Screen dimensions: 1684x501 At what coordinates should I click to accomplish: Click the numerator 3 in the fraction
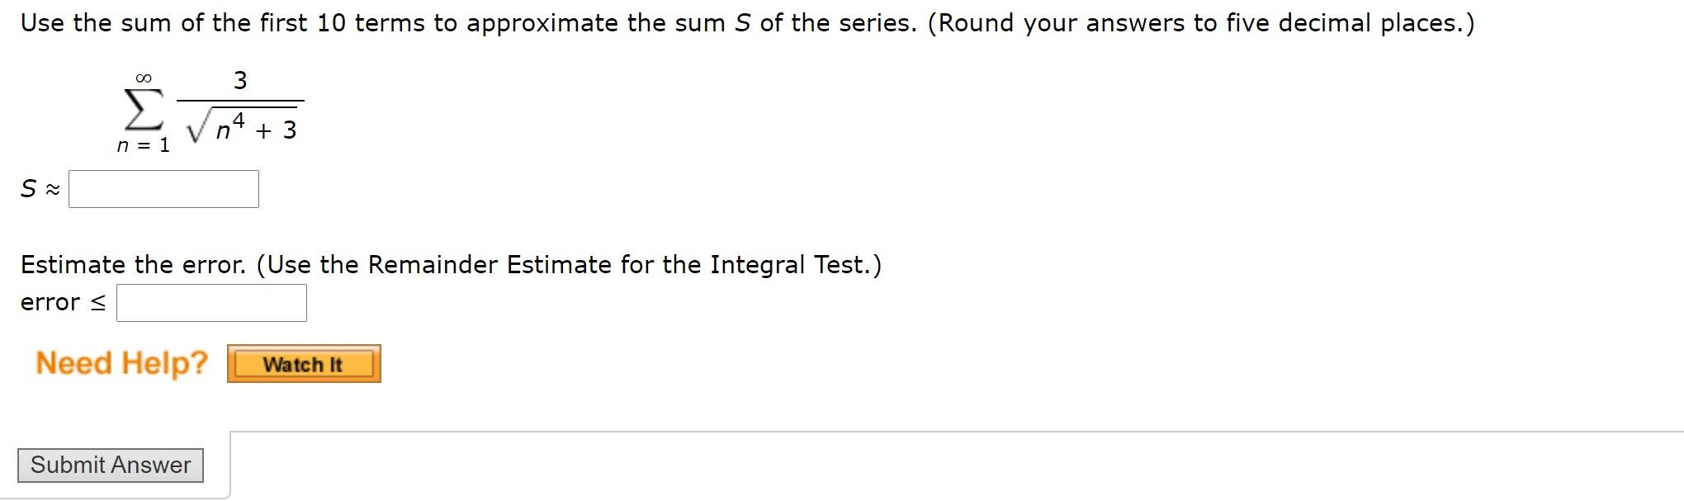pyautogui.click(x=241, y=80)
